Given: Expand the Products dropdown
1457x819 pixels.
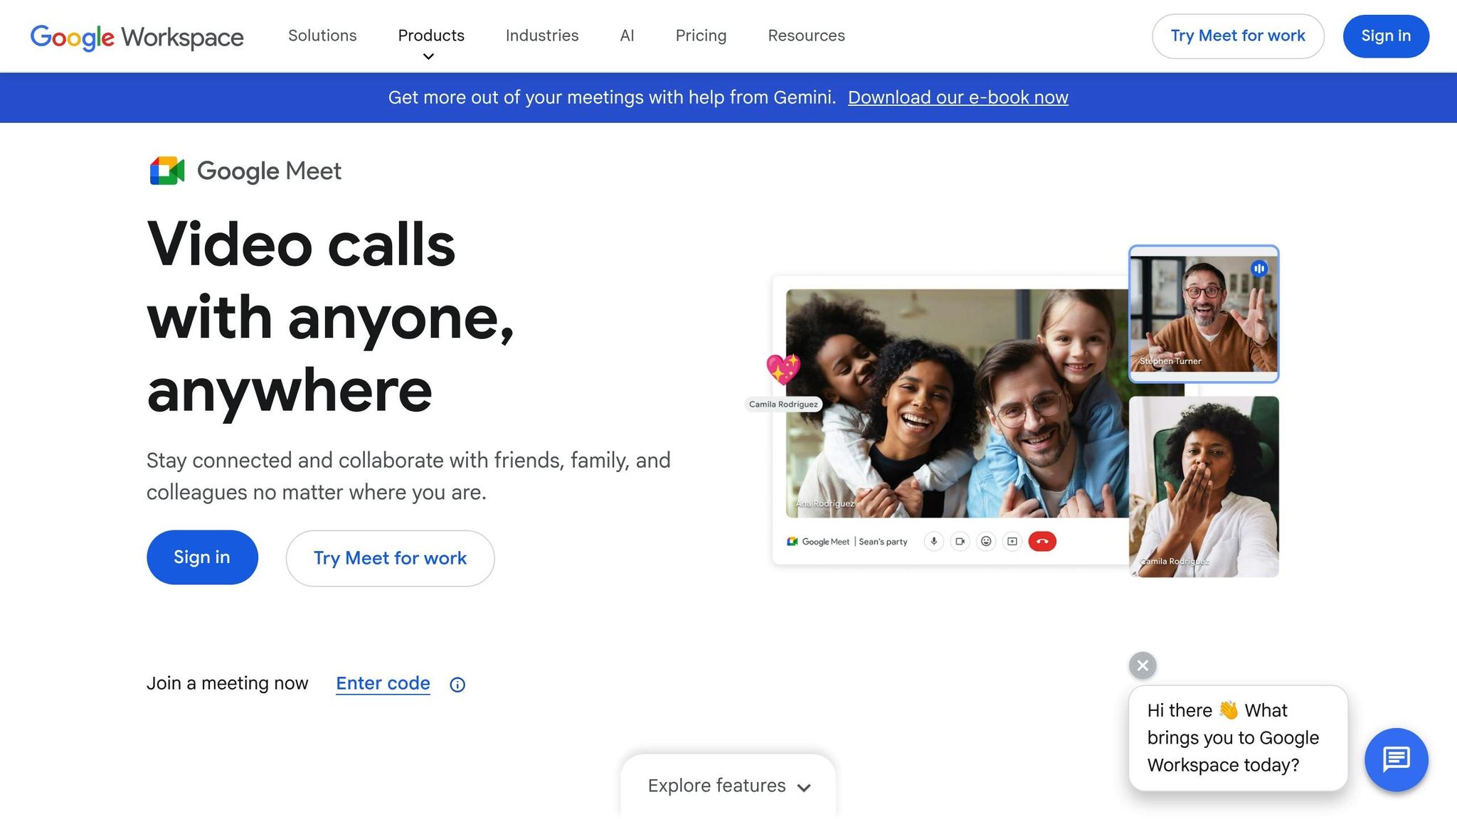Looking at the screenshot, I should pyautogui.click(x=430, y=36).
